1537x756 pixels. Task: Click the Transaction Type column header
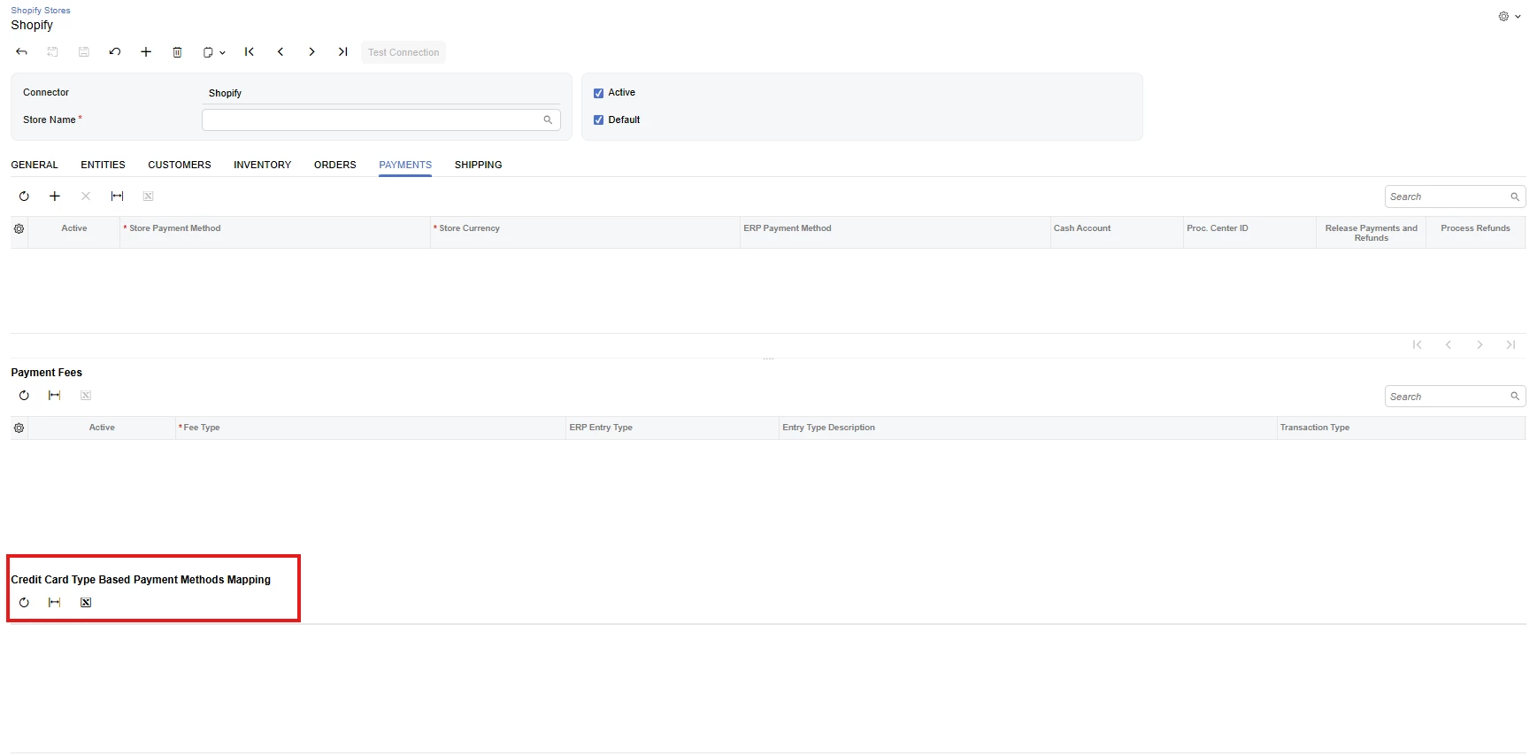coord(1402,428)
